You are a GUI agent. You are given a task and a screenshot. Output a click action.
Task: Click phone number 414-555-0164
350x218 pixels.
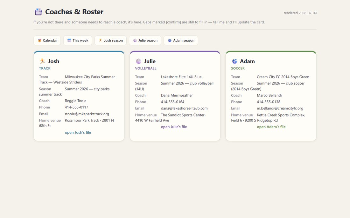[x=172, y=102]
